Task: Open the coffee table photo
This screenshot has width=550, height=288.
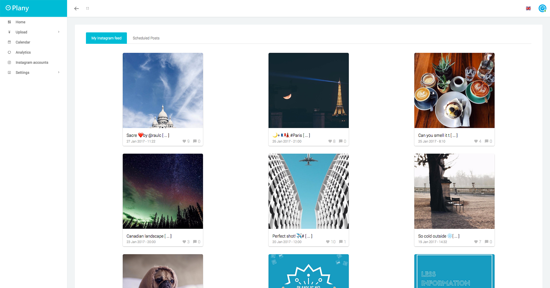Action: click(x=454, y=90)
